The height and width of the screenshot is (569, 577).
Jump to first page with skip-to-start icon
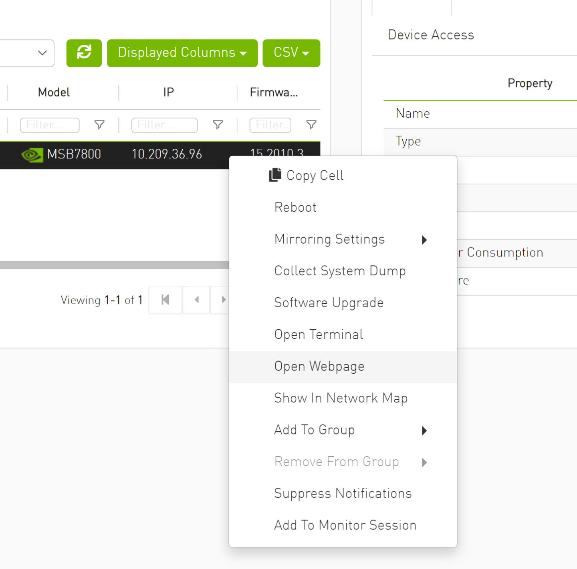[x=165, y=300]
